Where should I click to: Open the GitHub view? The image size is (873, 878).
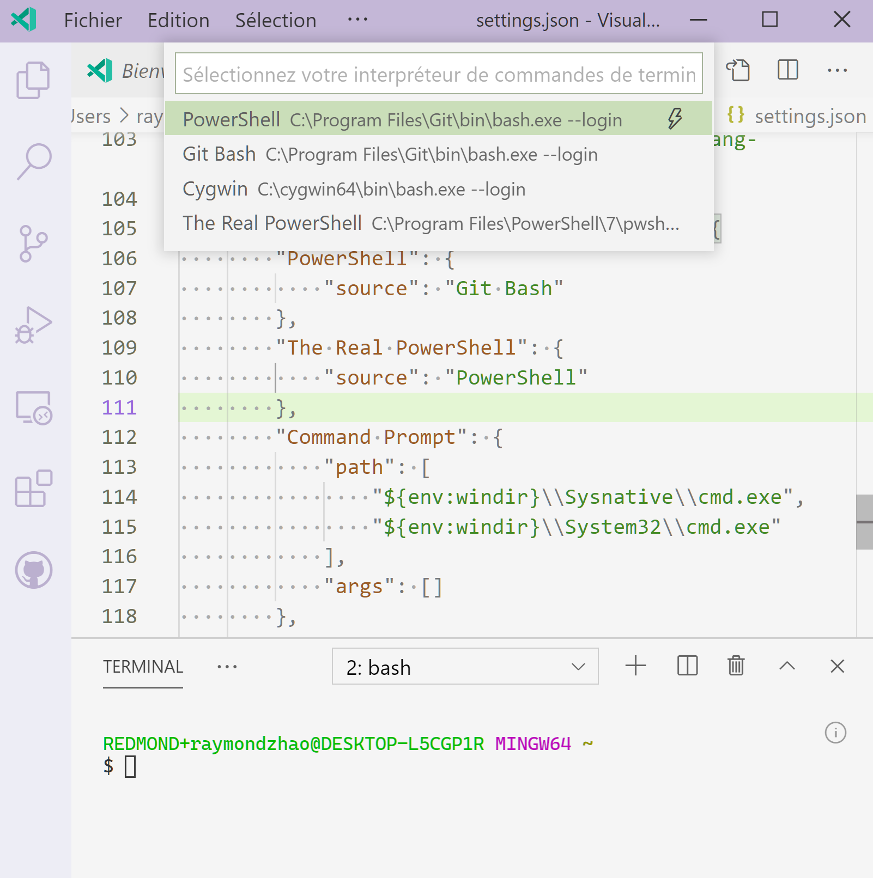[x=34, y=570]
